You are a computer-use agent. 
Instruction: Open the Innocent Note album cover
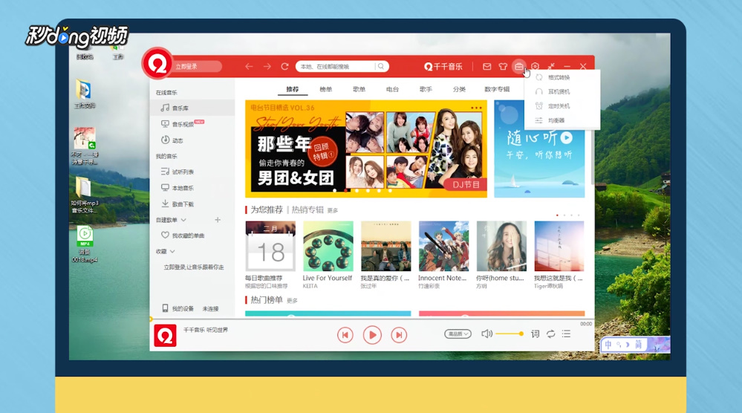point(443,246)
